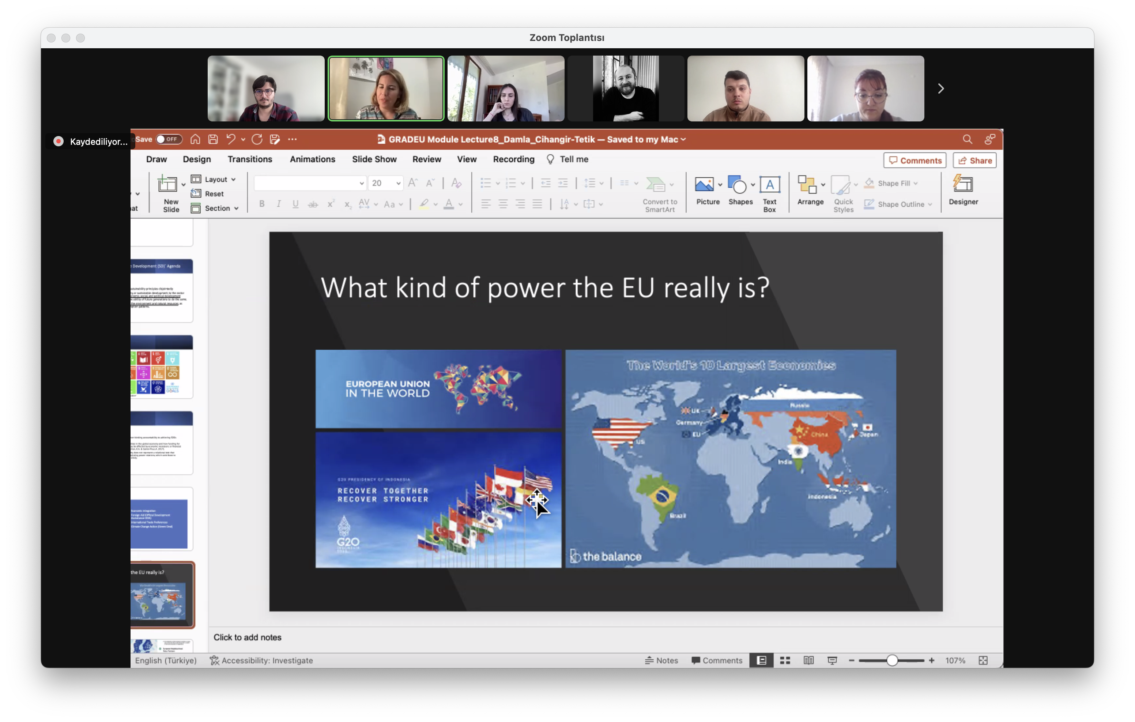Image resolution: width=1135 pixels, height=722 pixels.
Task: Open the Transitions tab
Action: pyautogui.click(x=250, y=159)
